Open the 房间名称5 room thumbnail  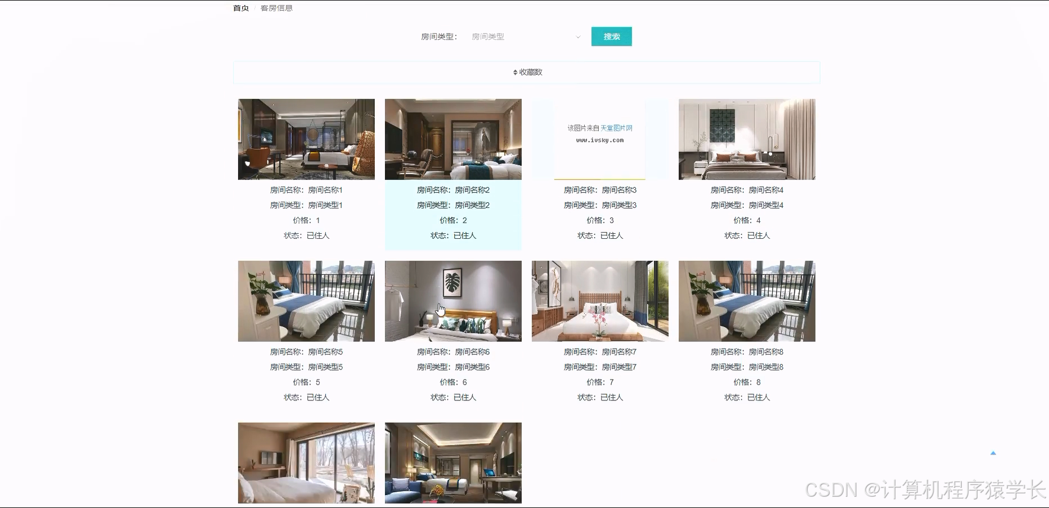pyautogui.click(x=306, y=301)
